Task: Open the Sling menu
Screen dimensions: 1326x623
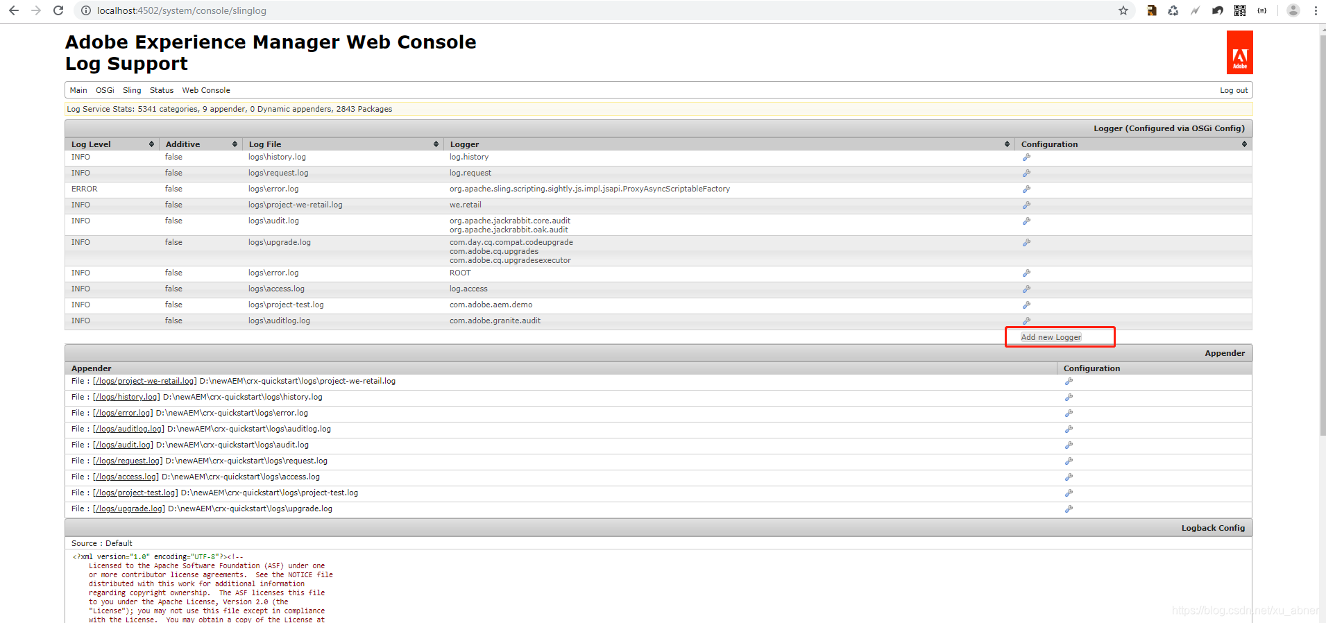Action: coord(132,90)
